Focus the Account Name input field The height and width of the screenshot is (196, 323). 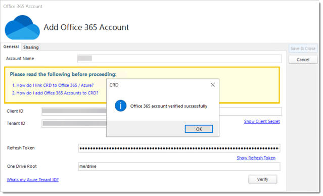click(x=179, y=59)
